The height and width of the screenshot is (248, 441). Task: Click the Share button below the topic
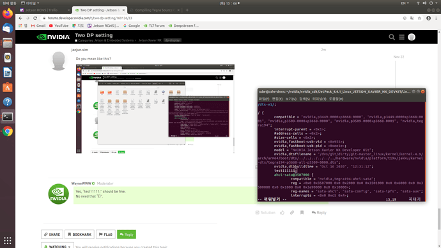coord(52,235)
